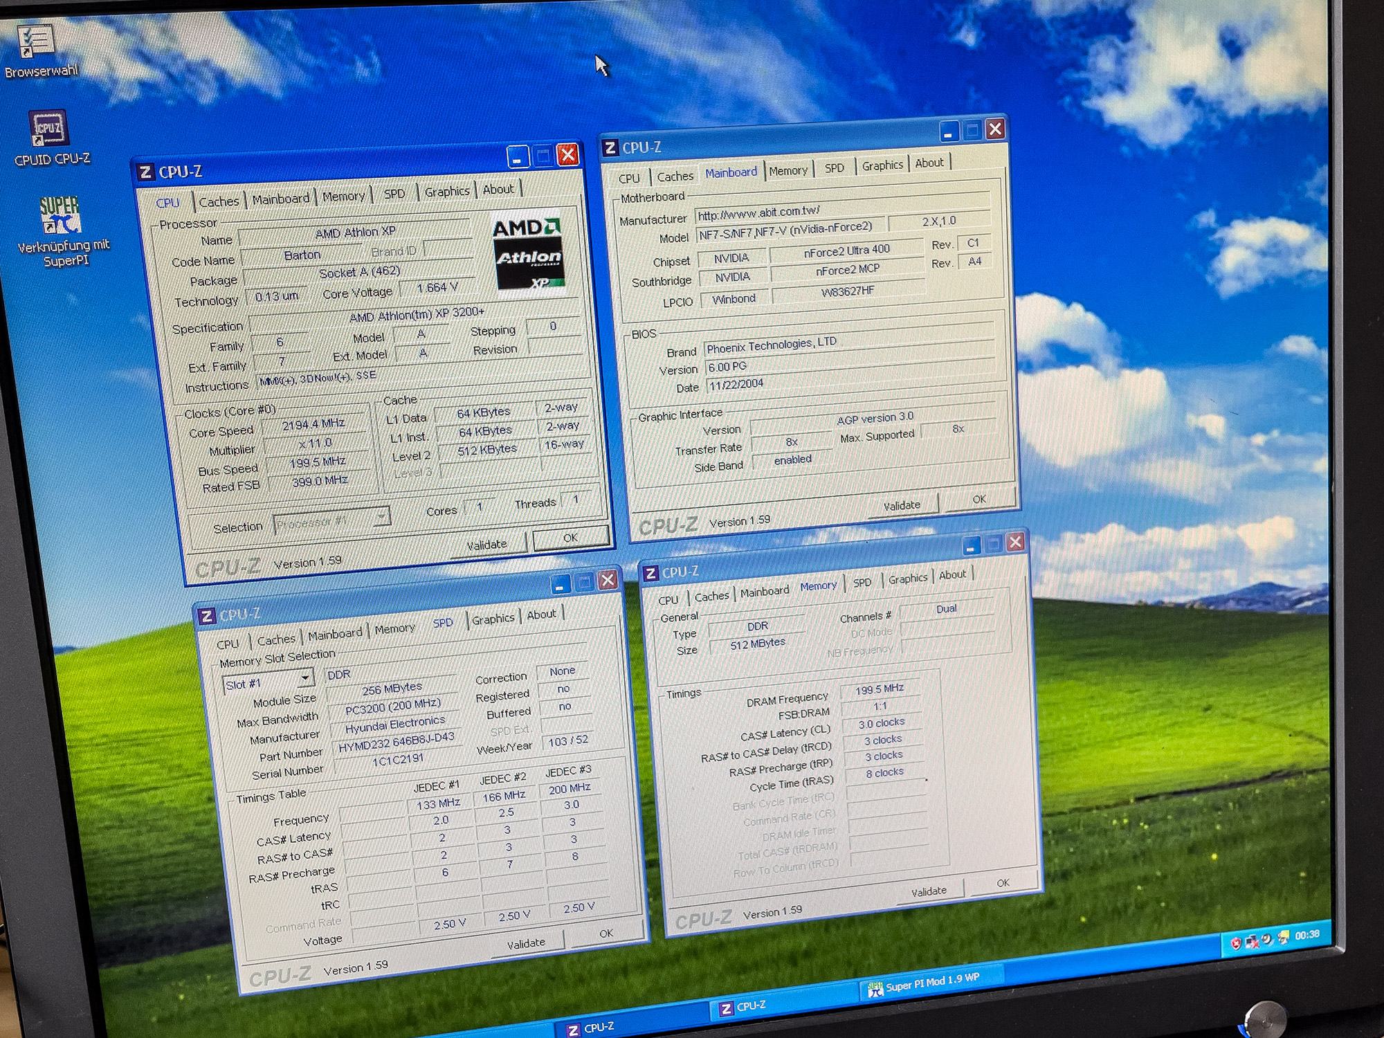The width and height of the screenshot is (1384, 1038).
Task: Open Graphics tab in the Mainboard window
Action: [x=882, y=165]
